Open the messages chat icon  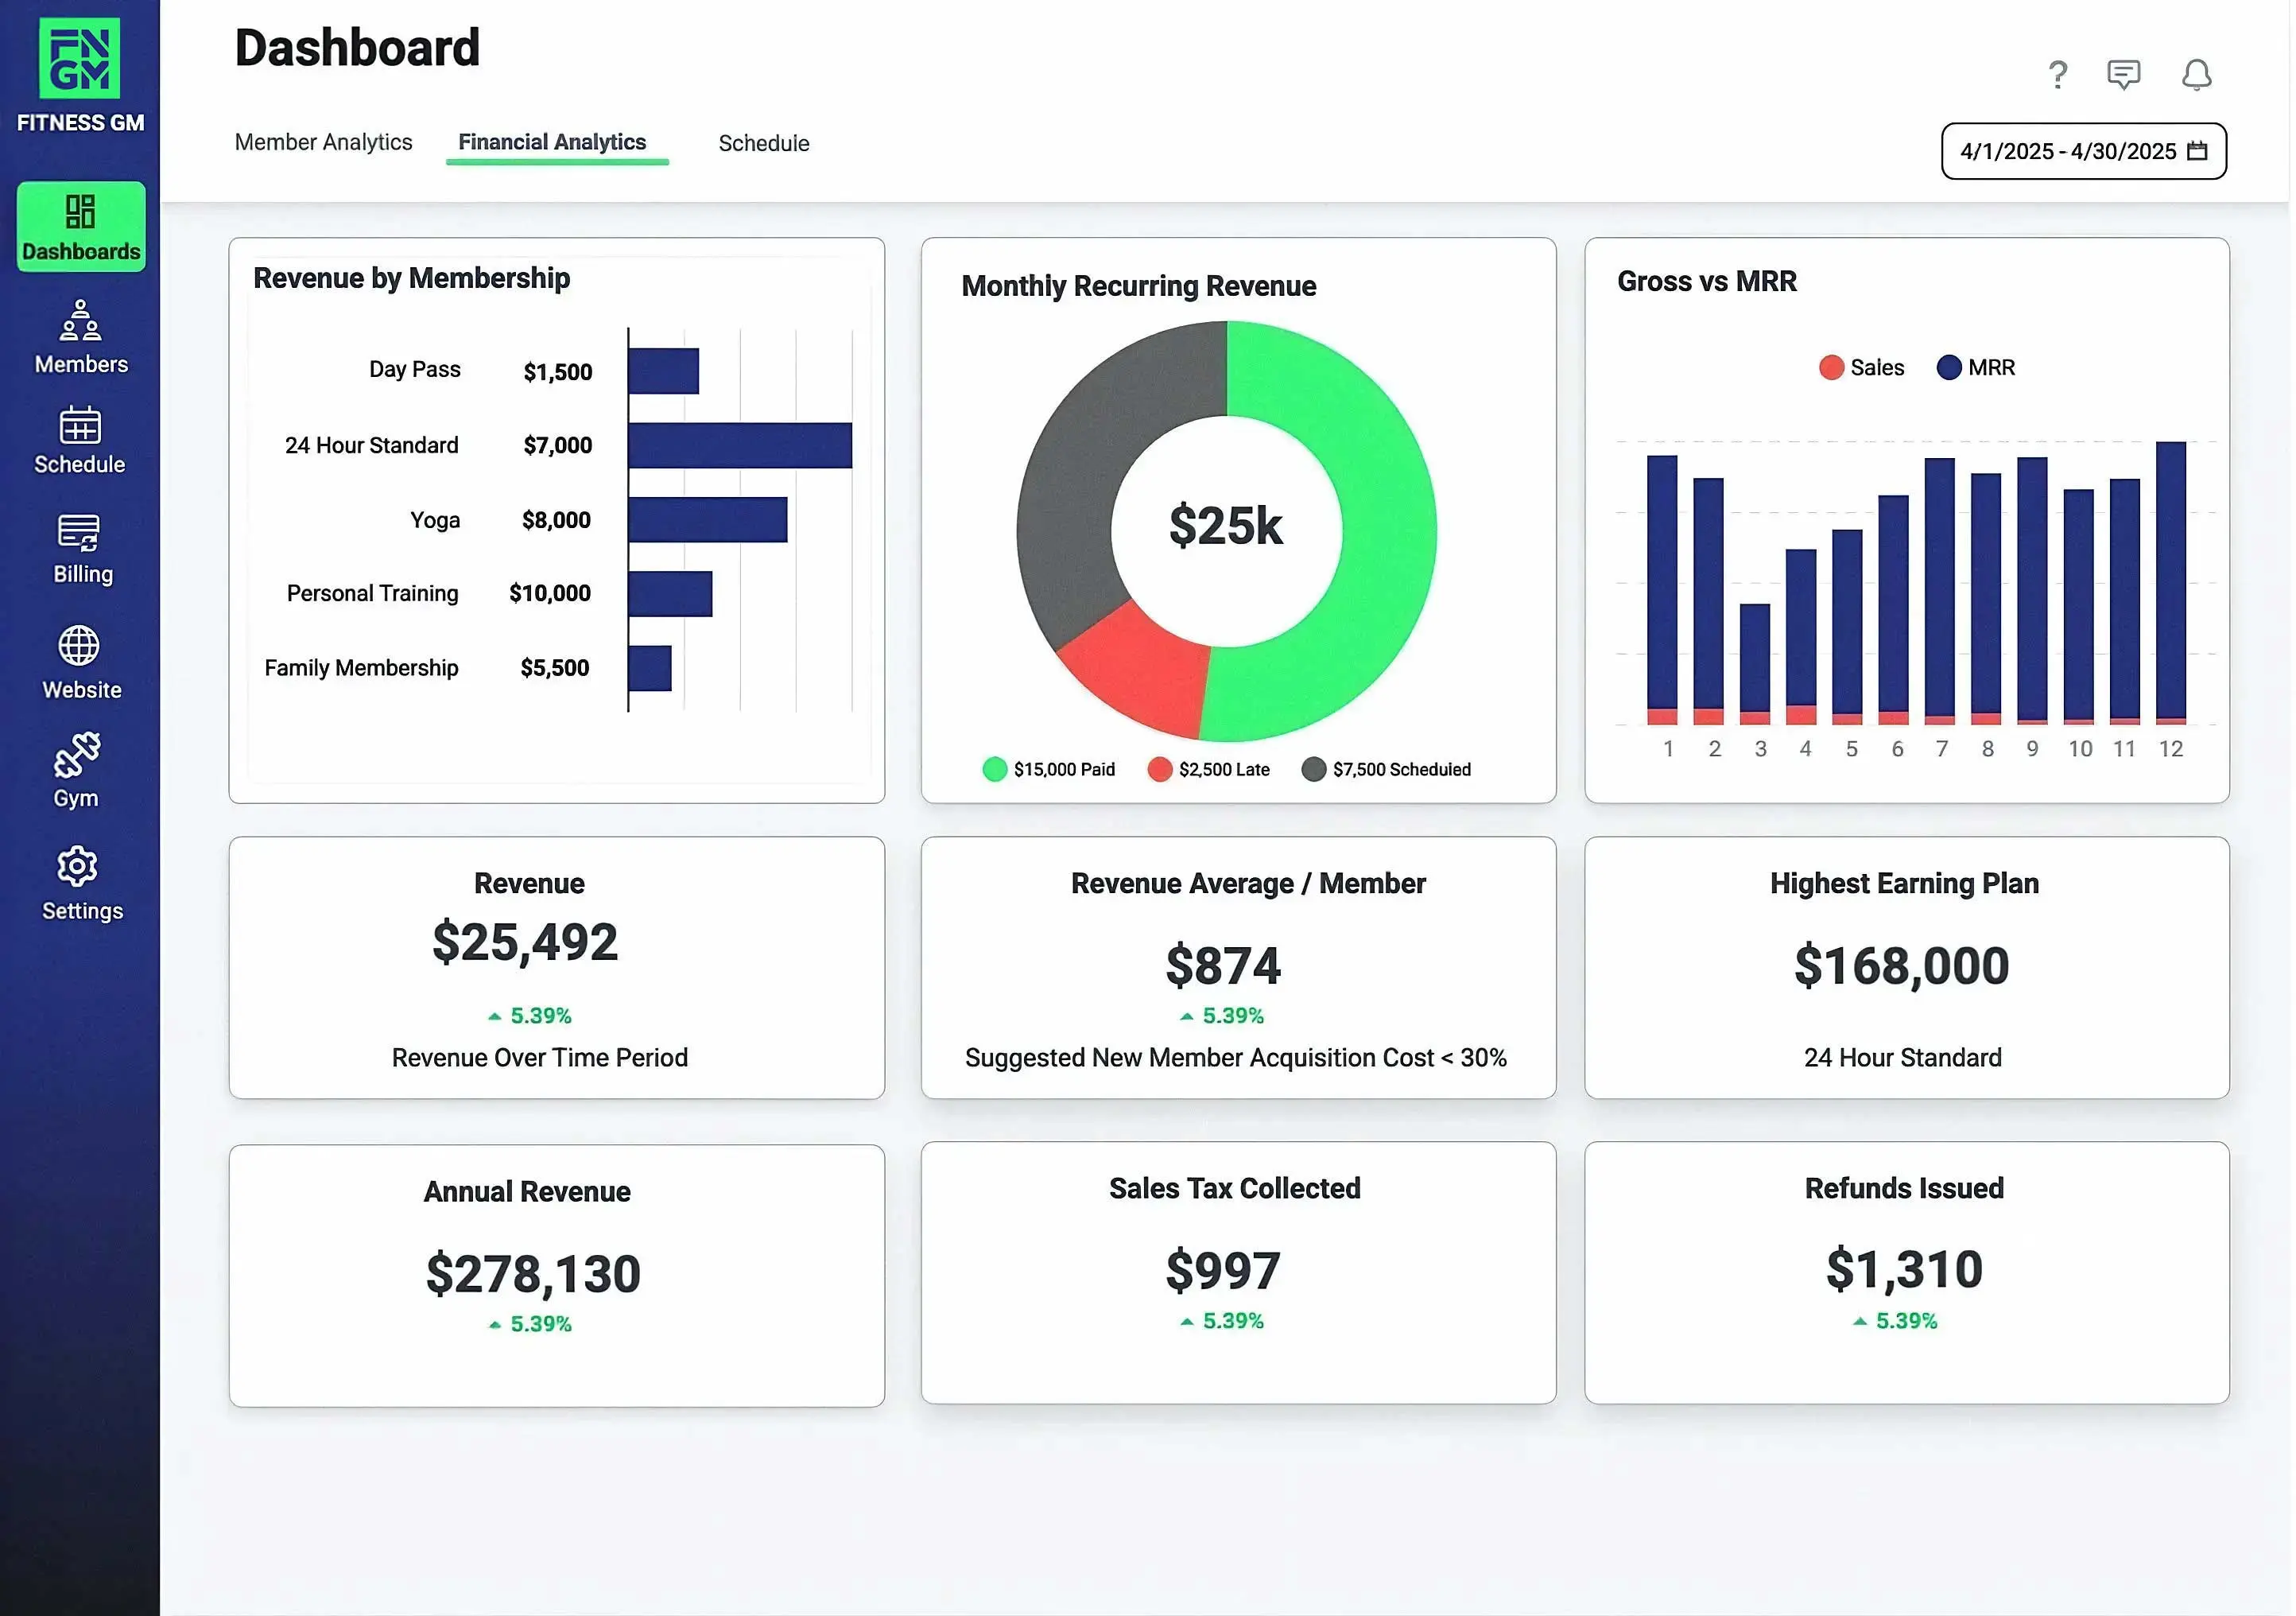click(2125, 74)
